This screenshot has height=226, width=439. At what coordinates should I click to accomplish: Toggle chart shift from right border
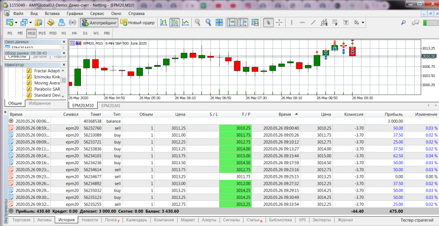(243, 22)
